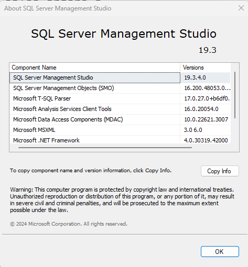Viewport: 248px width, 267px height.
Task: Click the Copy Info button
Action: click(220, 171)
